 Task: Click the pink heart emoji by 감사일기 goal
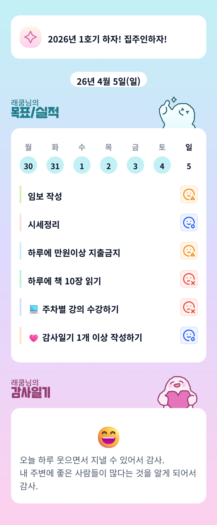pyautogui.click(x=34, y=338)
